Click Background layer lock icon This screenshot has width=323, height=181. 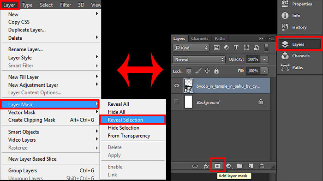pos(261,102)
